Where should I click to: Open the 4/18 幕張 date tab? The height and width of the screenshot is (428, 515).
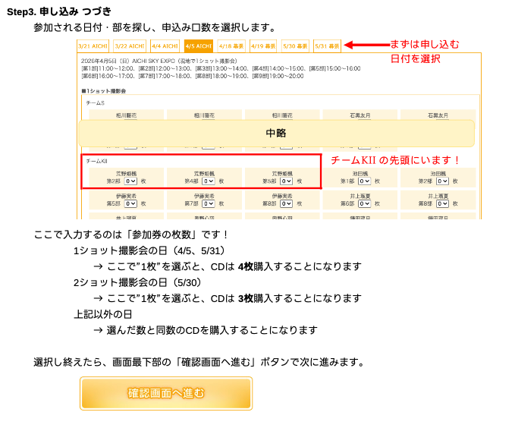[231, 46]
